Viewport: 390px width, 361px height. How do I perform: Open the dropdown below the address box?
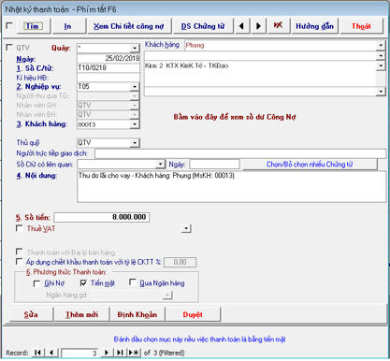(x=381, y=92)
